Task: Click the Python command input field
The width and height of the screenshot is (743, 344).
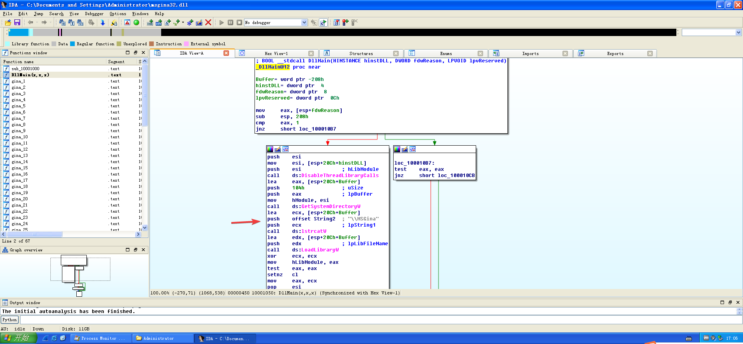Action: click(x=381, y=320)
